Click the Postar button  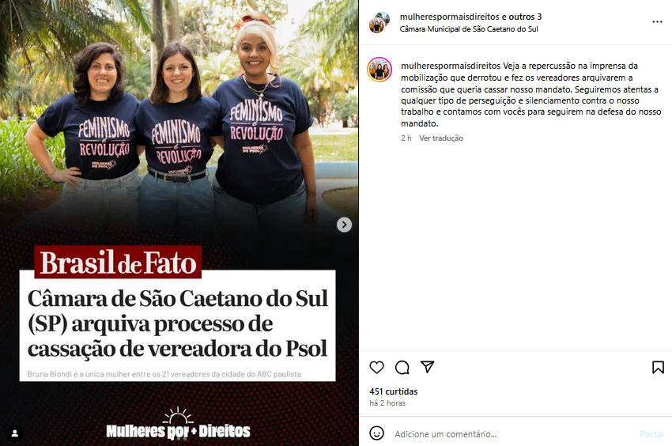[x=652, y=434]
